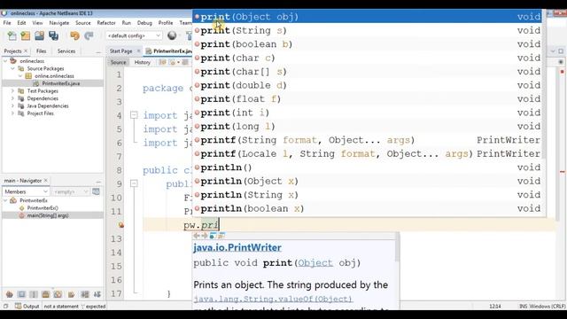Click the Navigator Javadoc window icon beside filter

tap(96, 191)
